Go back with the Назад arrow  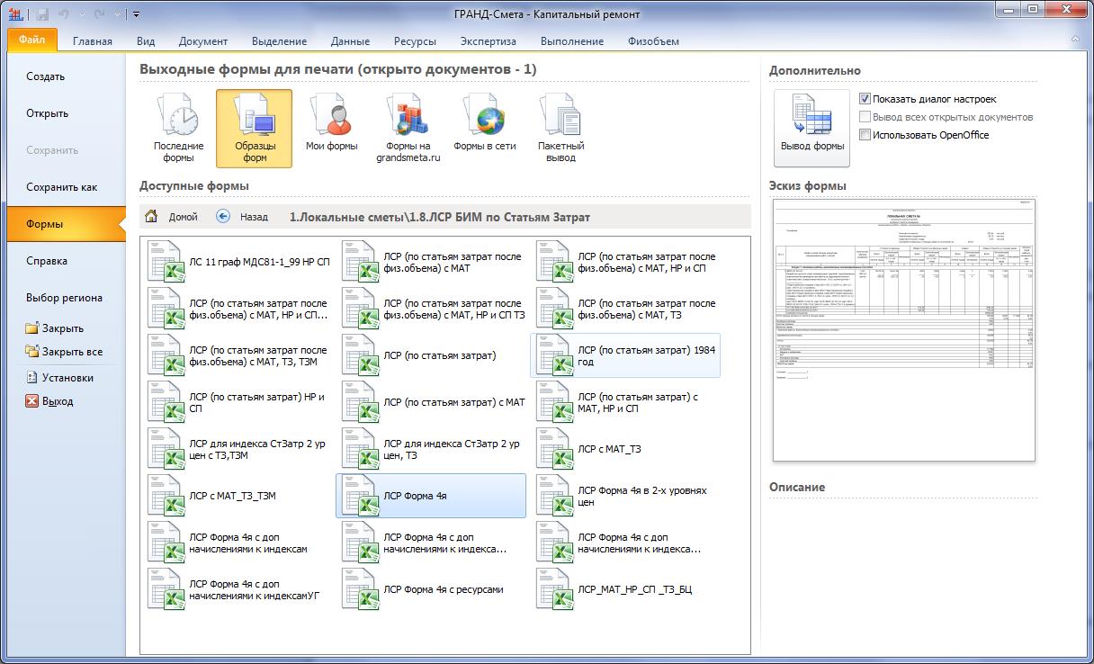(224, 217)
